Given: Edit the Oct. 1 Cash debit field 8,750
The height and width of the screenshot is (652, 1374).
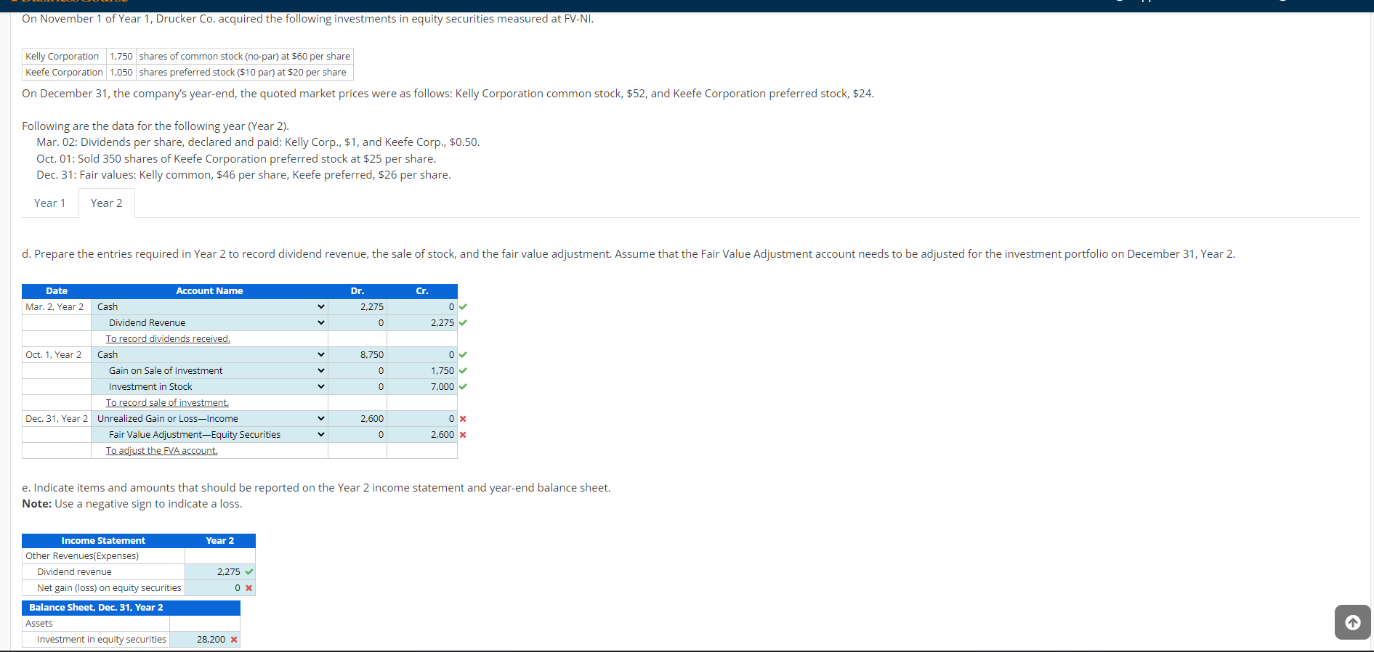Looking at the screenshot, I should 357,355.
